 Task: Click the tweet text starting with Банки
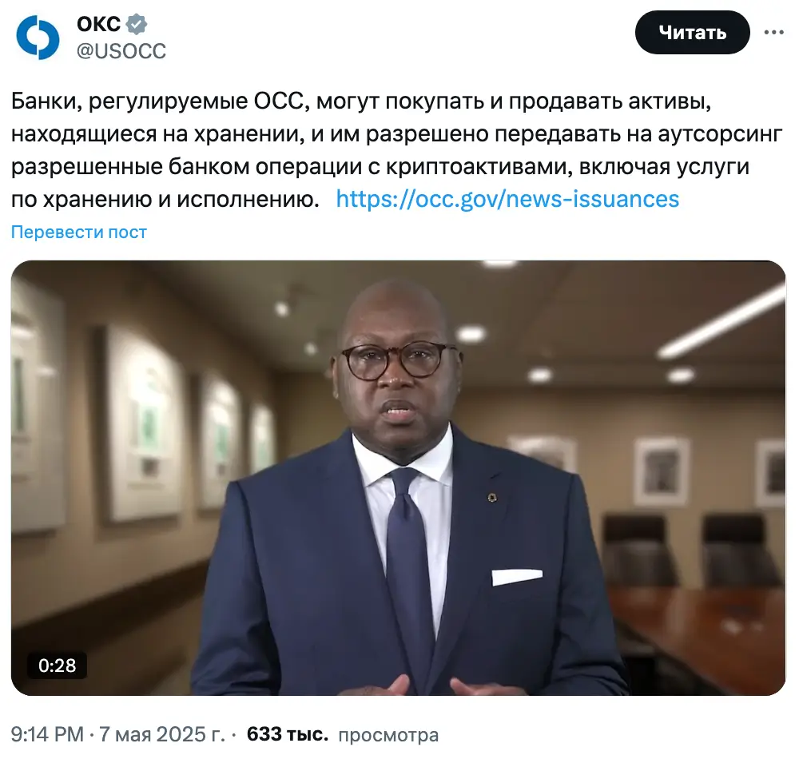click(x=396, y=150)
